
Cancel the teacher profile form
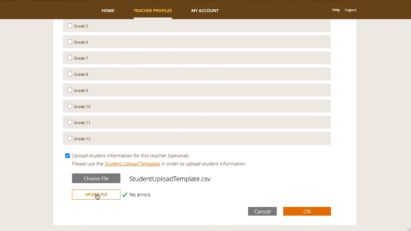(x=262, y=211)
